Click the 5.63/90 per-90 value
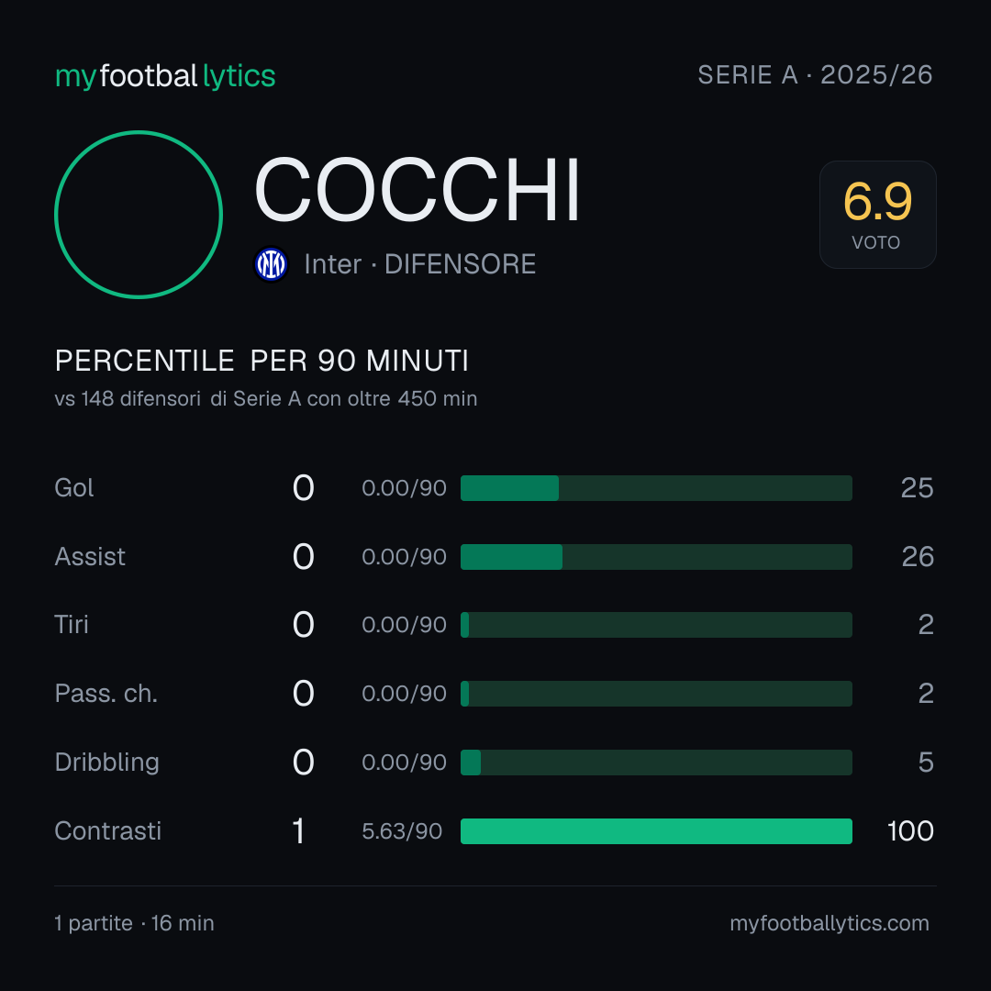Viewport: 991px width, 991px height. tap(402, 831)
